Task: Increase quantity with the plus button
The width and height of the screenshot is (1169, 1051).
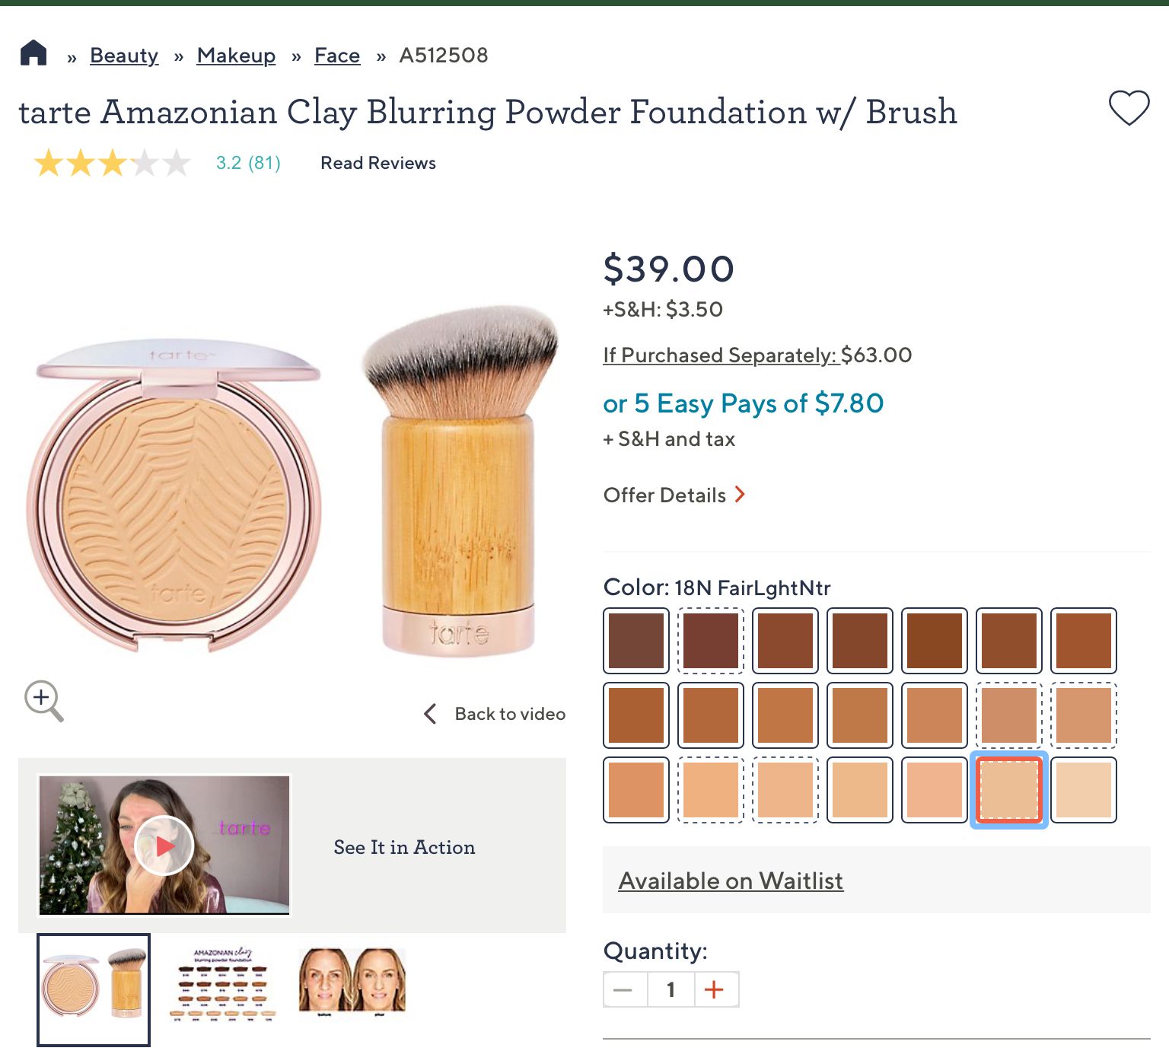Action: (x=714, y=989)
